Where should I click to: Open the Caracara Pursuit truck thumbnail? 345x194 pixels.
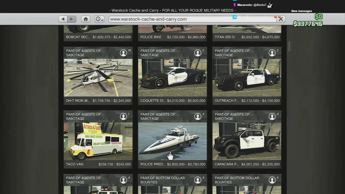pyautogui.click(x=247, y=141)
